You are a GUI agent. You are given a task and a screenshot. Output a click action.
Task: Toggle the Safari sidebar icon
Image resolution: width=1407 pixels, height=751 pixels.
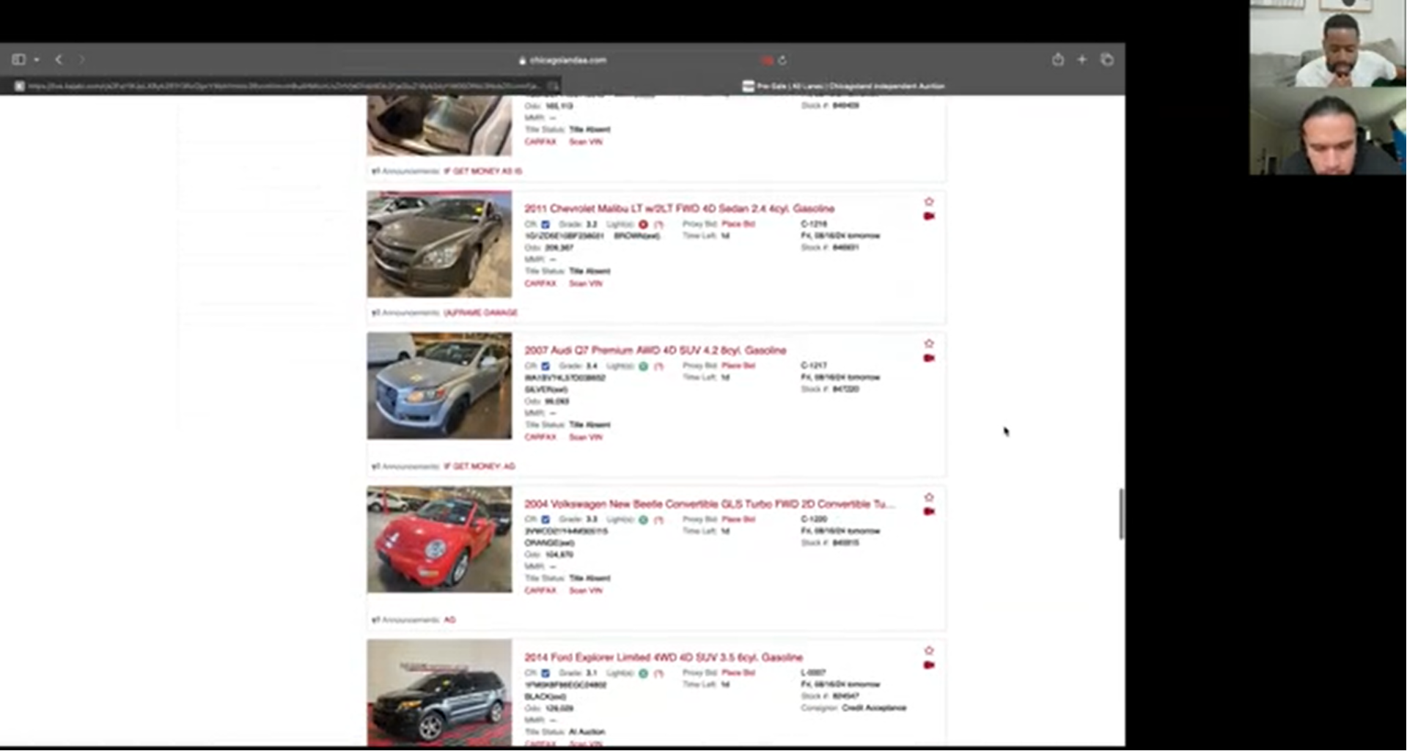coord(19,59)
